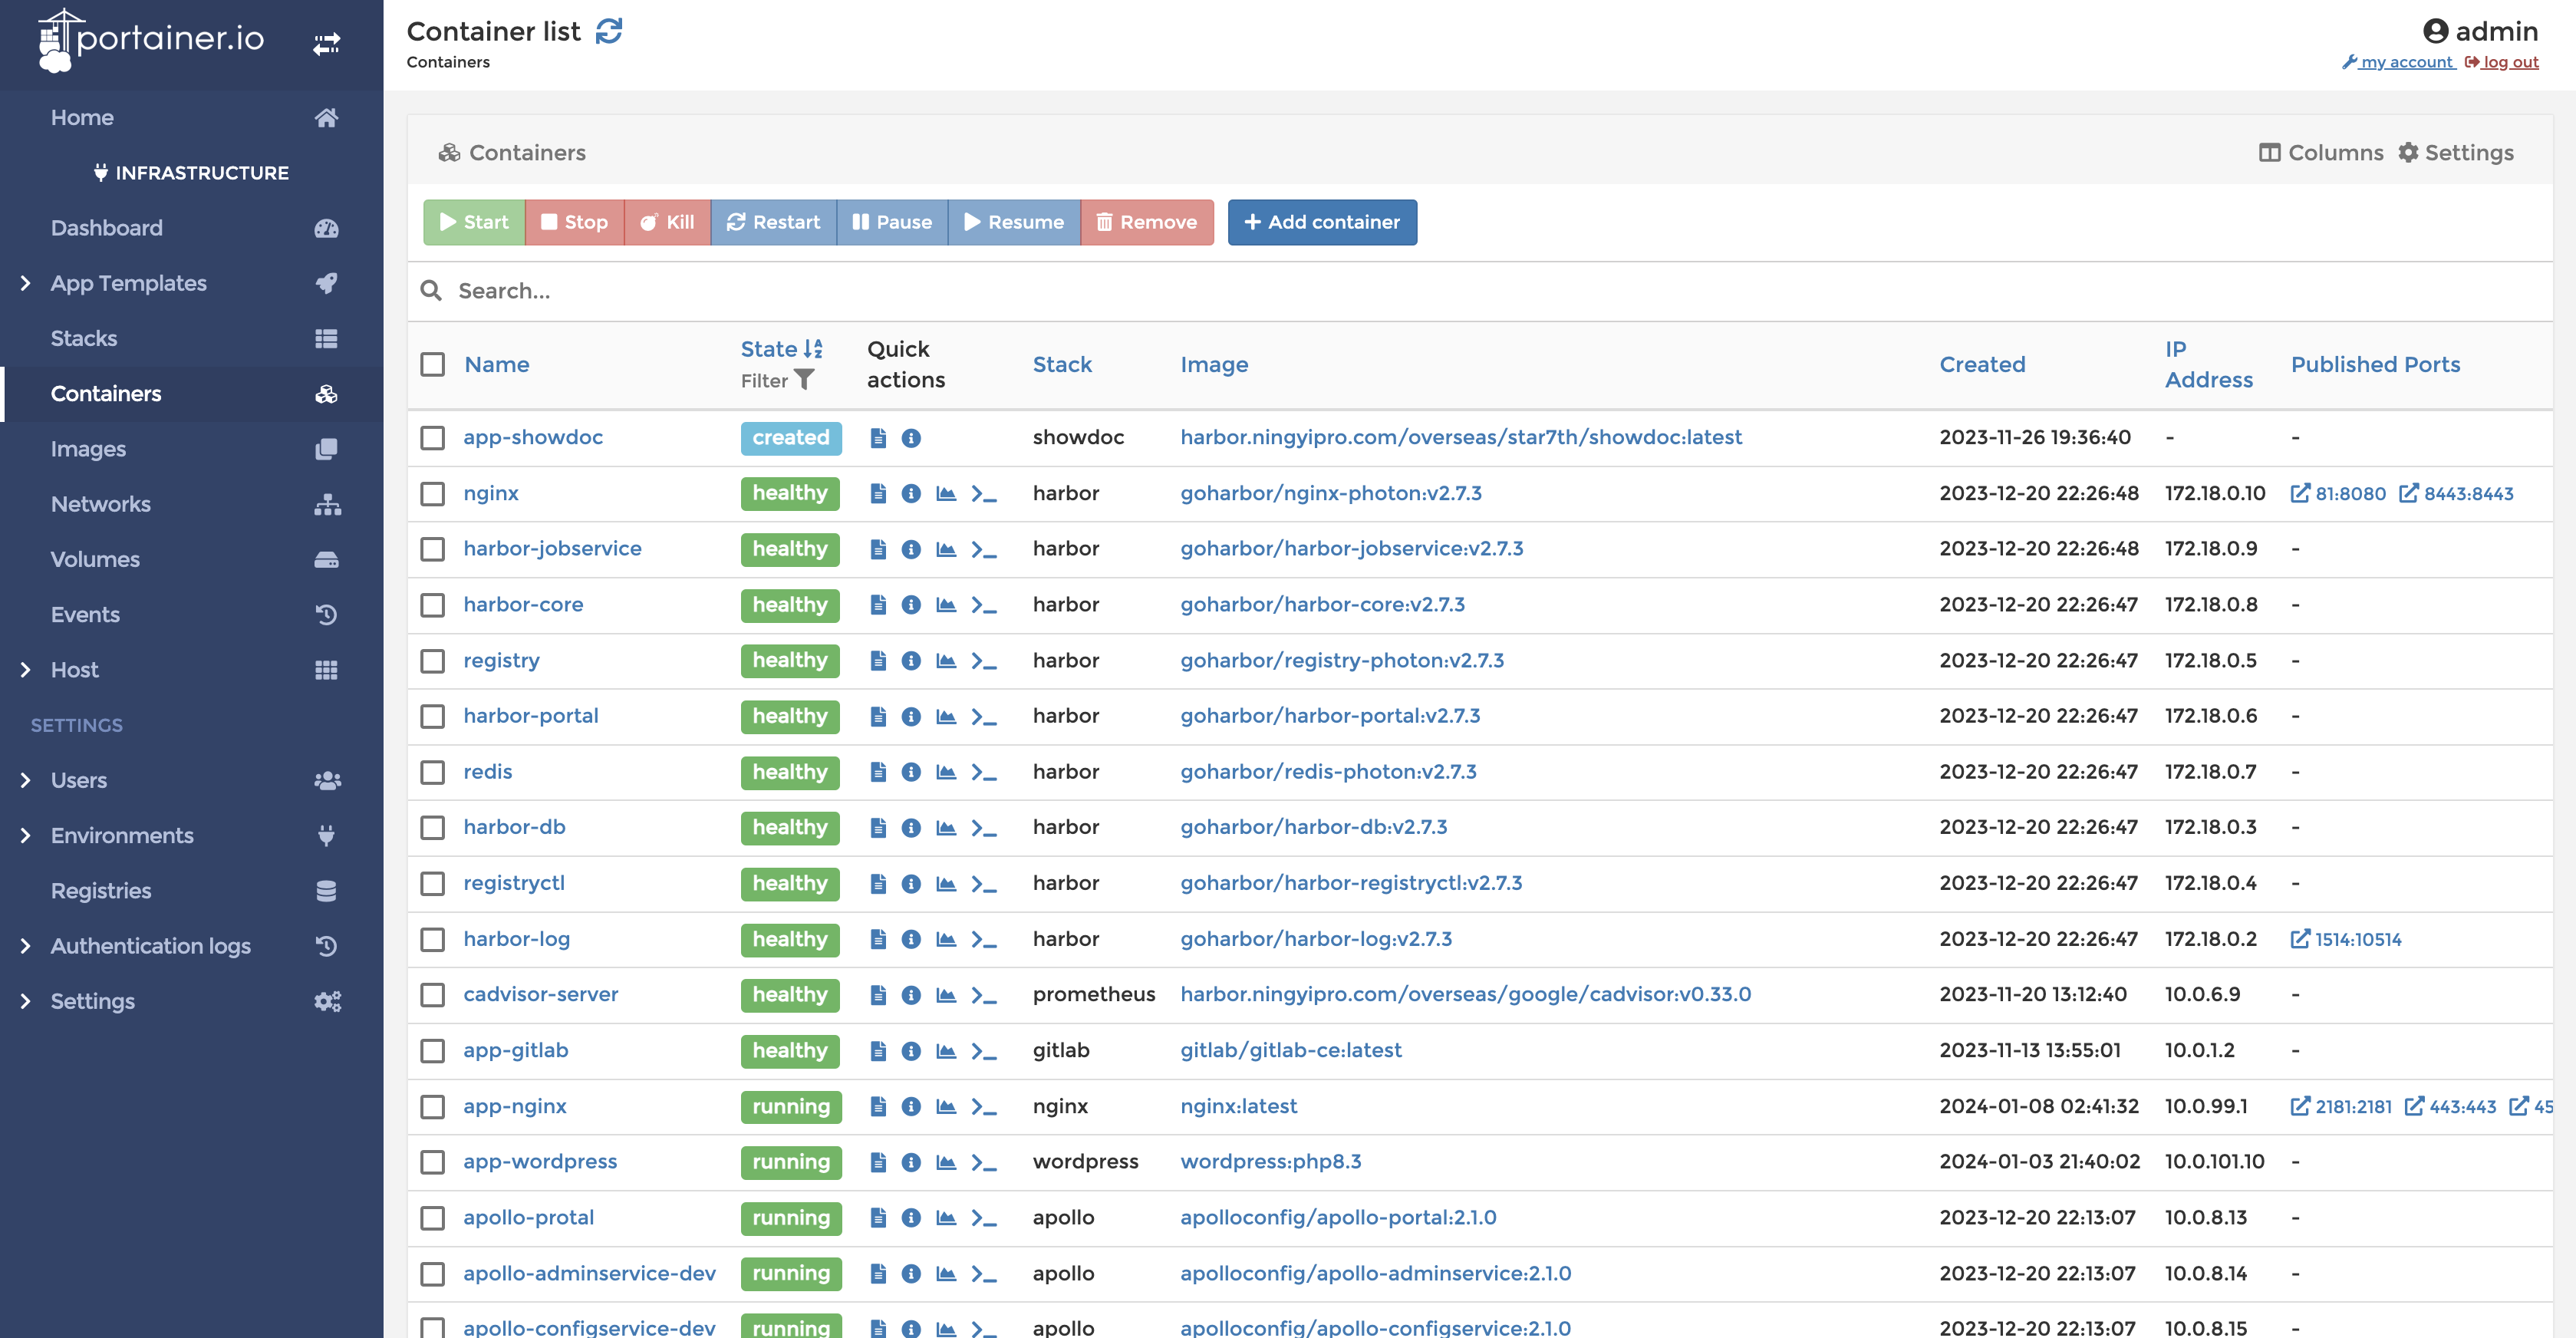
Task: Open console icon for cadvisor-server
Action: pyautogui.click(x=984, y=995)
